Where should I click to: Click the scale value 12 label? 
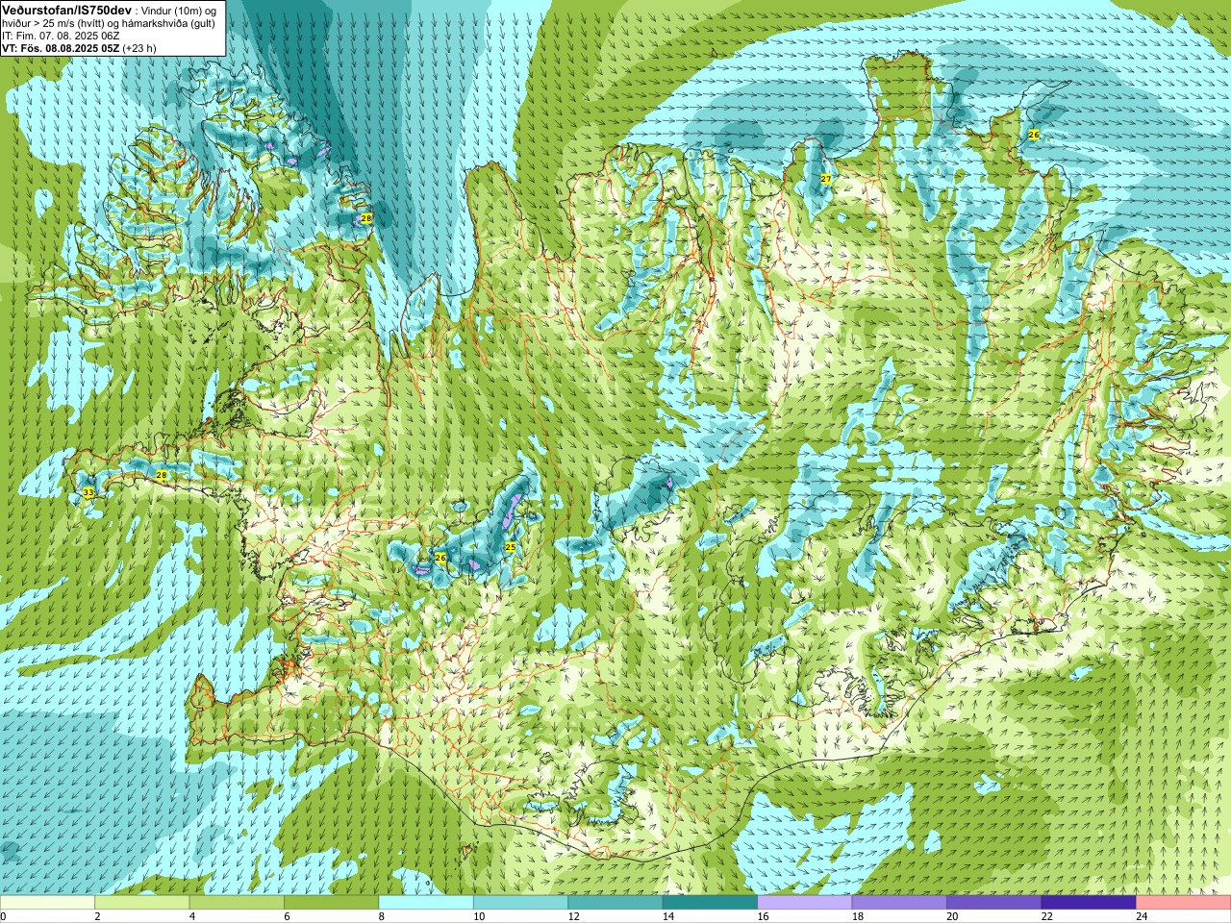point(574,916)
